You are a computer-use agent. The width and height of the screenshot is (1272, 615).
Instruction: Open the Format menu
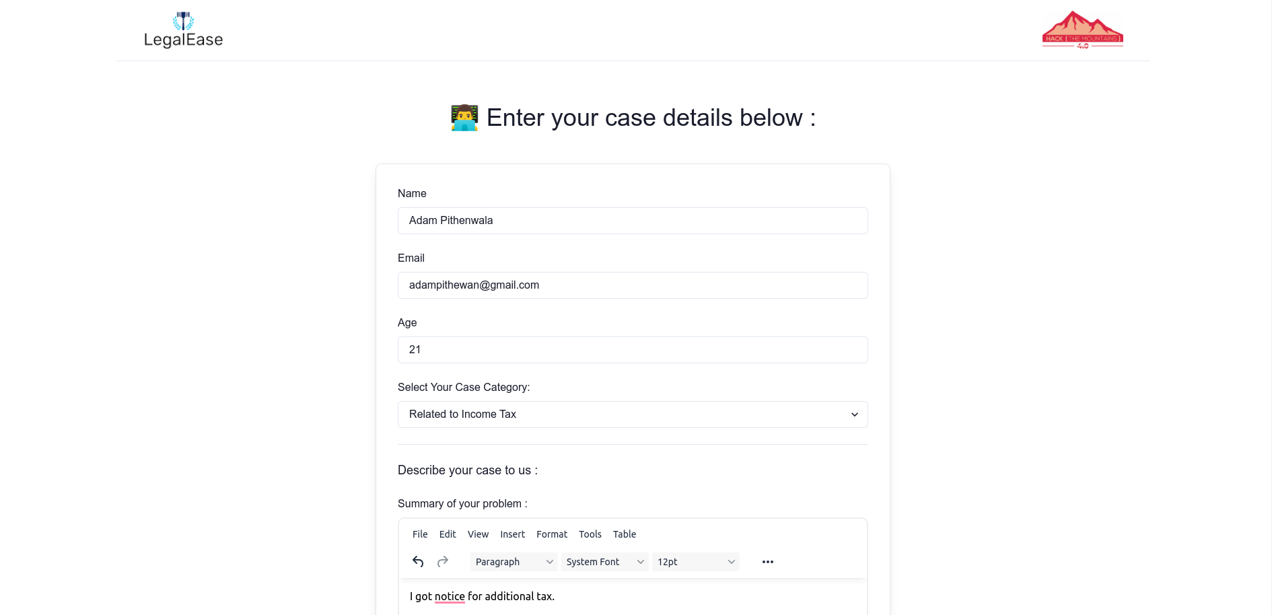(552, 534)
